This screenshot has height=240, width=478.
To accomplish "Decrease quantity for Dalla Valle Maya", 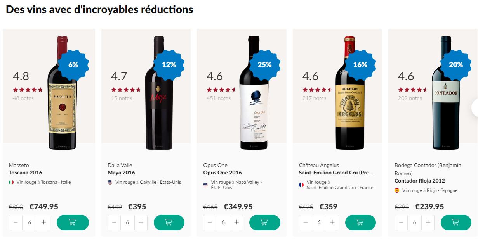I will pos(114,223).
